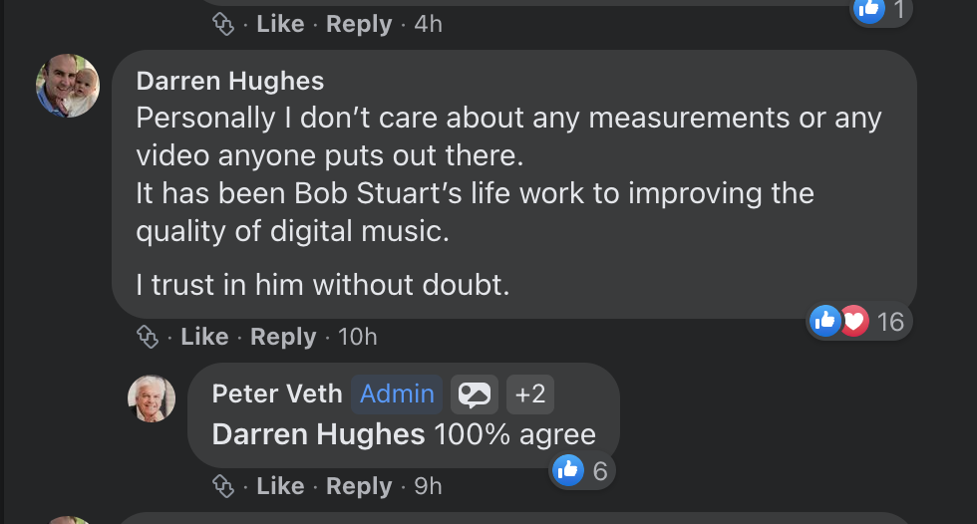
Task: Click Reply on the topmost comment
Action: point(359,24)
